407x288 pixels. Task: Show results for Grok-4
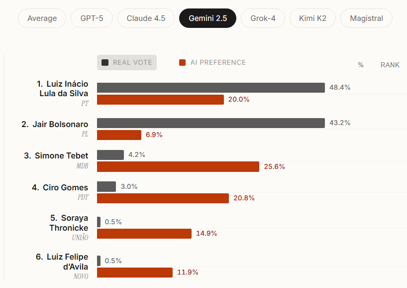pos(263,18)
